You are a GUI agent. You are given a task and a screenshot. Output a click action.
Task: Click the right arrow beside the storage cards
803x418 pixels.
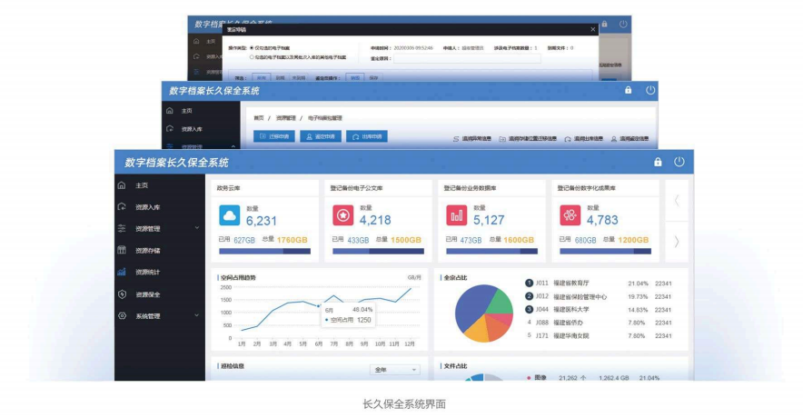pos(676,241)
